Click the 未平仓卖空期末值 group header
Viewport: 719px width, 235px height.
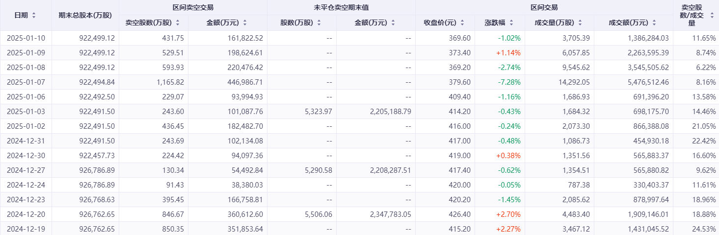click(x=341, y=7)
